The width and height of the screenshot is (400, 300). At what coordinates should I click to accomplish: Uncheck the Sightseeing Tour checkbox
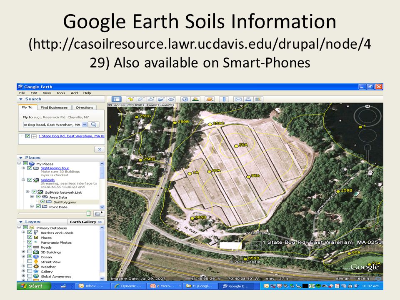(30, 168)
